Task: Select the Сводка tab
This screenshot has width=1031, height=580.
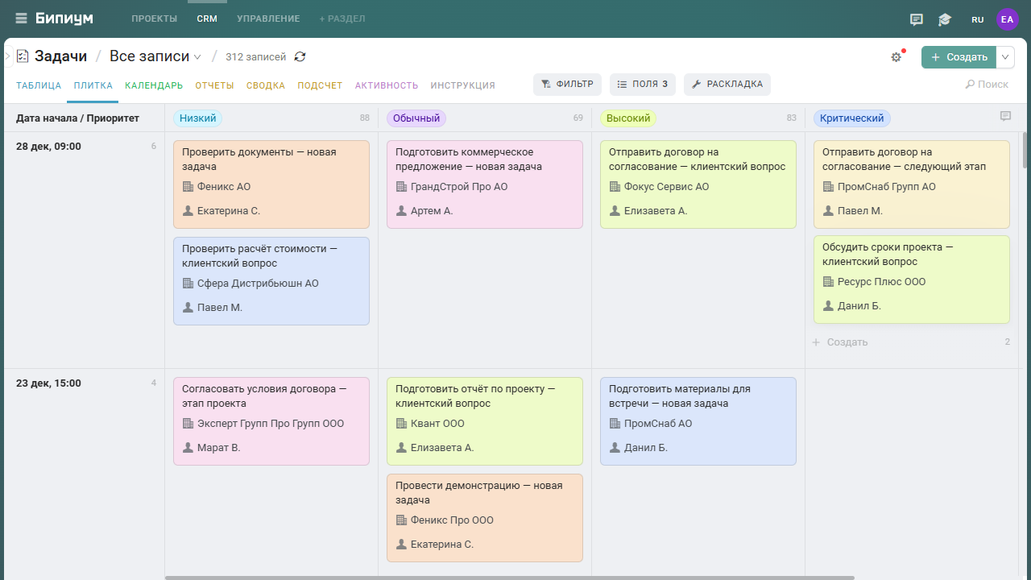Action: point(266,85)
